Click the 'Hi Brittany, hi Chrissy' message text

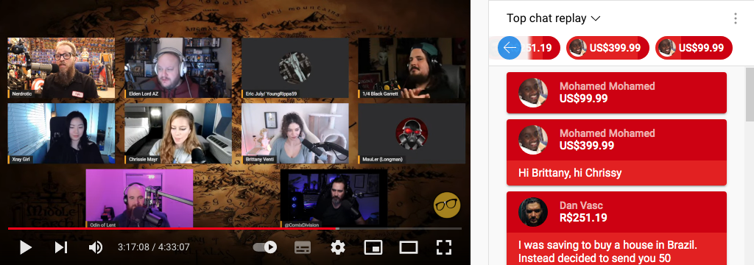point(570,173)
